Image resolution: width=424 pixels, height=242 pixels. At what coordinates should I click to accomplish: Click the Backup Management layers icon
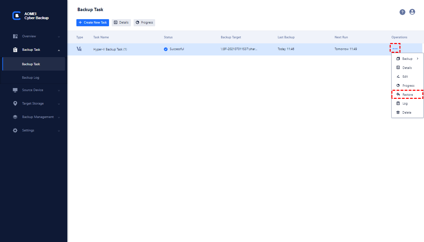(15, 117)
